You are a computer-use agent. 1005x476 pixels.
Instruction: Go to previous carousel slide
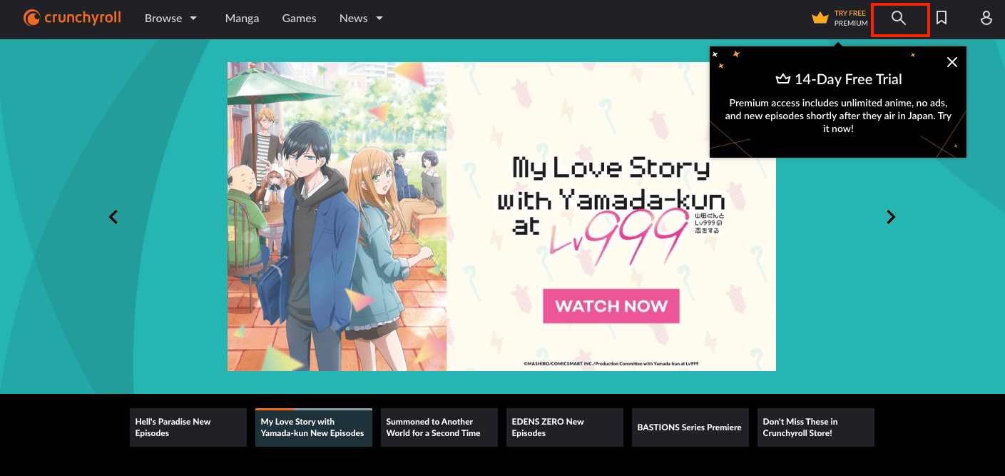(x=113, y=217)
